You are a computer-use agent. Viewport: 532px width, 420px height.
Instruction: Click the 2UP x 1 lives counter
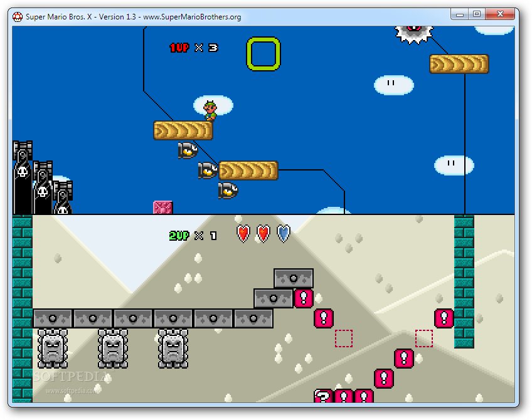pyautogui.click(x=193, y=236)
